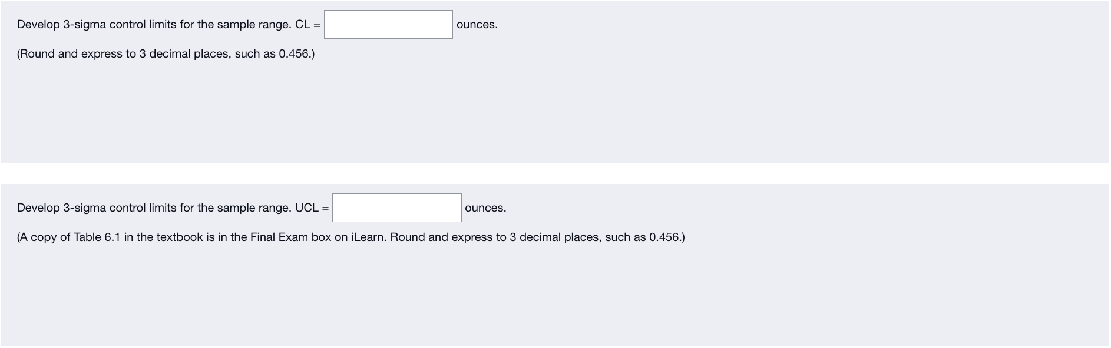Click the rounding instruction under the CL question
This screenshot has width=1111, height=348.
166,54
